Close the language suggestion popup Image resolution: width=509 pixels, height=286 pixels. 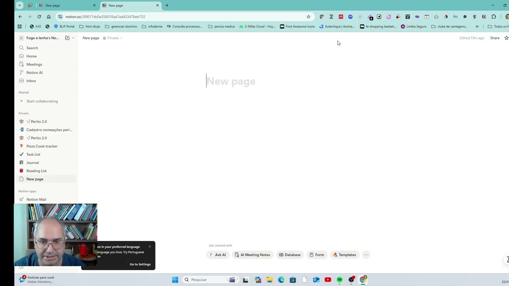click(150, 247)
